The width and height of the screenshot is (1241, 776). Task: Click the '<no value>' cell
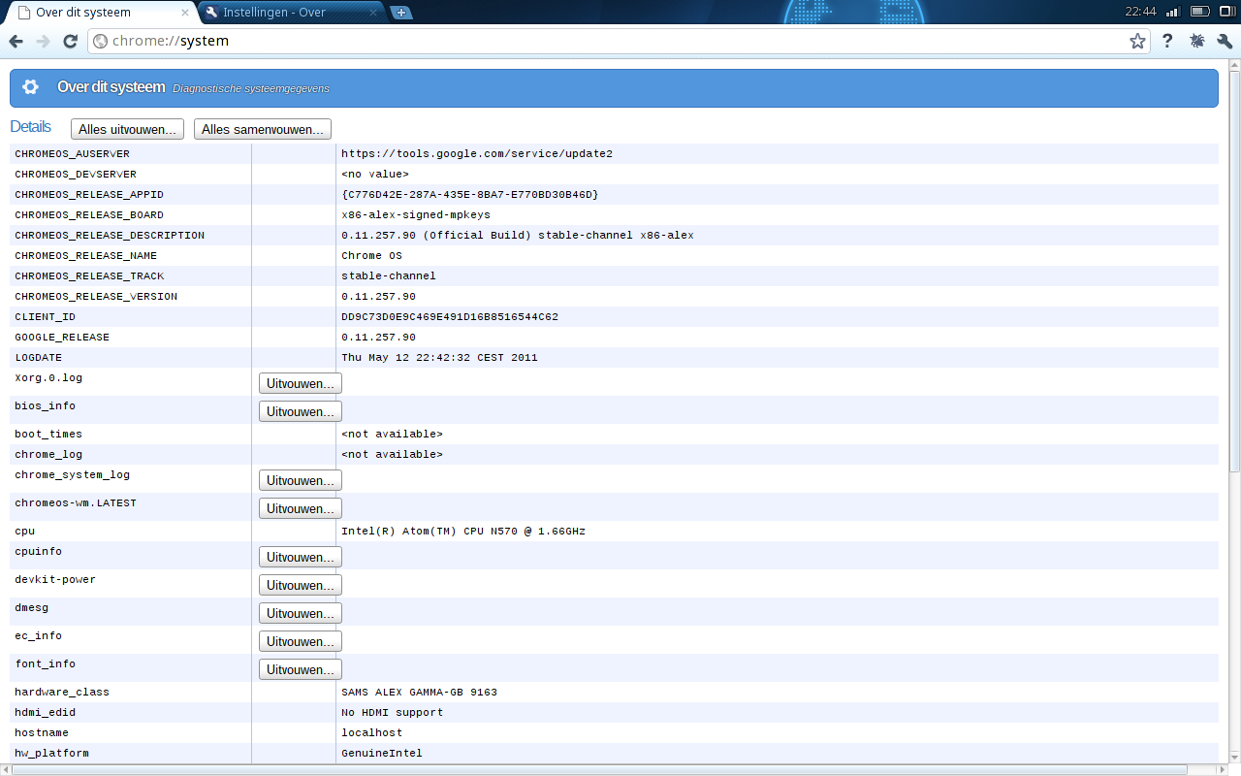[x=375, y=174]
